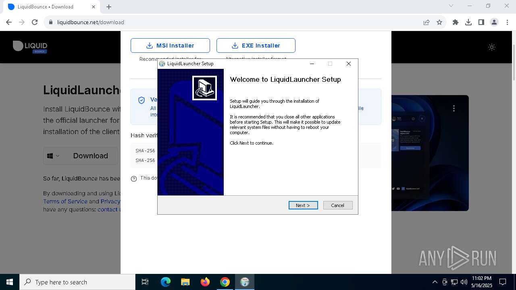Reload the current page

point(35,22)
